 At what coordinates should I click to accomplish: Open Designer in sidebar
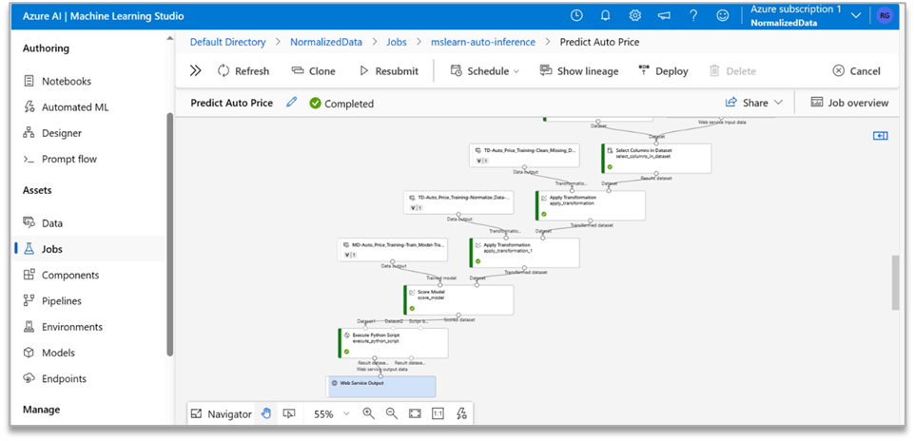tap(52, 133)
